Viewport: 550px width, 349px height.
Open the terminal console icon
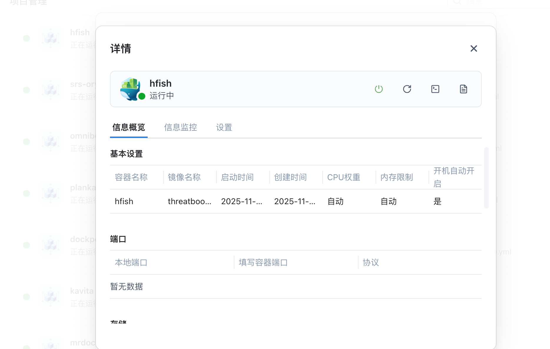pos(435,89)
